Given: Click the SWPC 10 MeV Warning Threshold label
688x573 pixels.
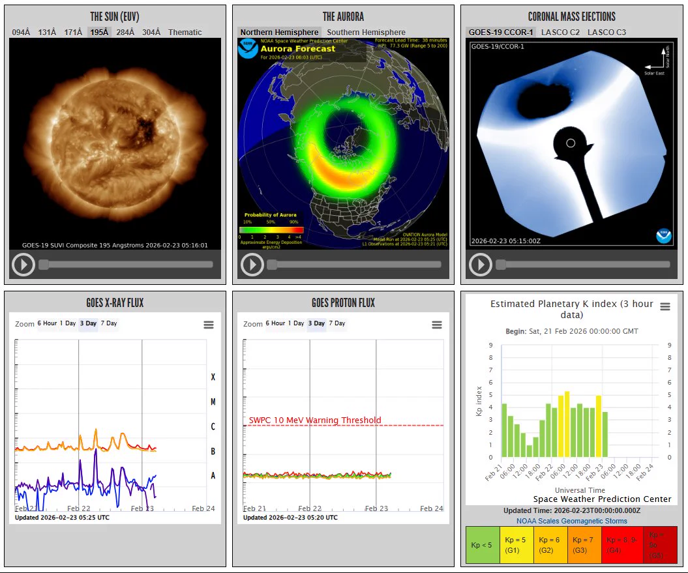Looking at the screenshot, I should [x=315, y=420].
